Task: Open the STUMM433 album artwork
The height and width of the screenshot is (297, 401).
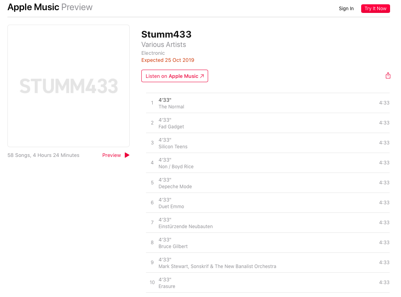Action: tap(69, 86)
